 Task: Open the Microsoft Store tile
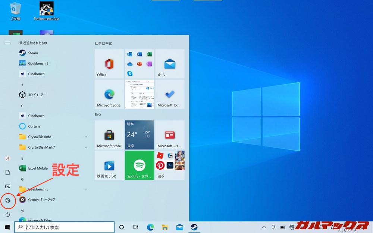pos(109,135)
